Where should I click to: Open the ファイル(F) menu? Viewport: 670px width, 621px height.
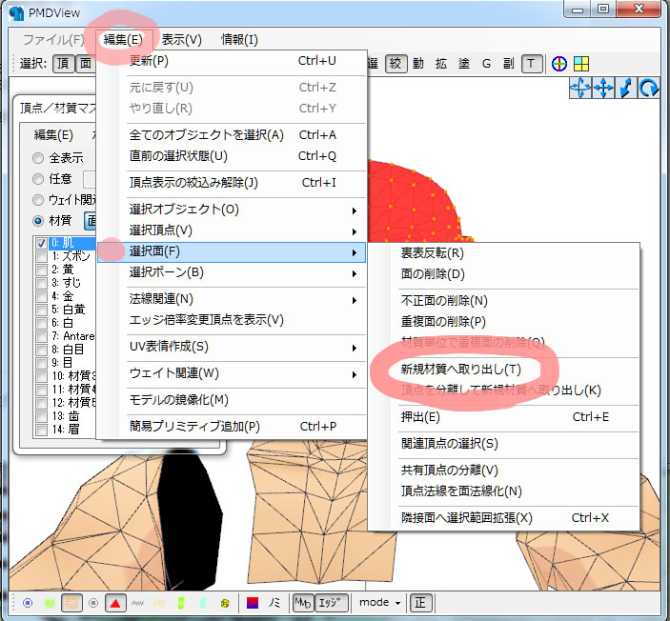(x=53, y=40)
